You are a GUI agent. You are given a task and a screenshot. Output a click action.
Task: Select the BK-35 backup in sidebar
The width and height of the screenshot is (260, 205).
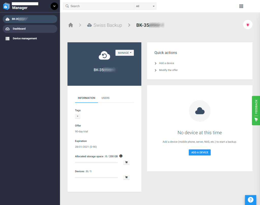[30, 19]
